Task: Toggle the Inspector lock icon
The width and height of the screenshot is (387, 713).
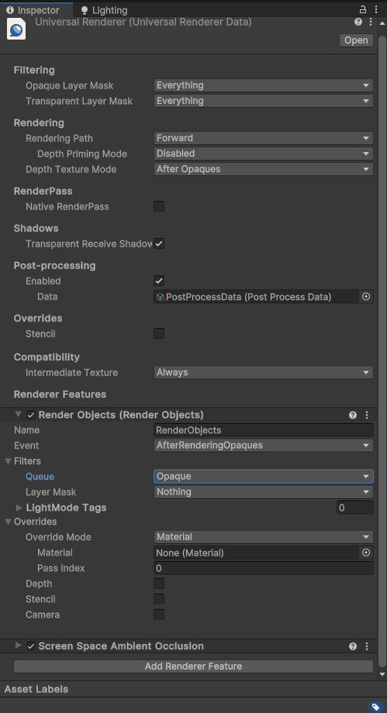Action: pos(362,9)
